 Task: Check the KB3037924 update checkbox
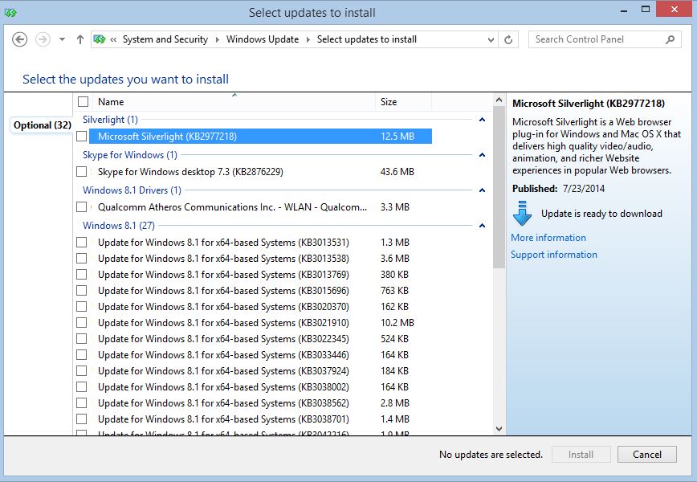click(x=82, y=371)
